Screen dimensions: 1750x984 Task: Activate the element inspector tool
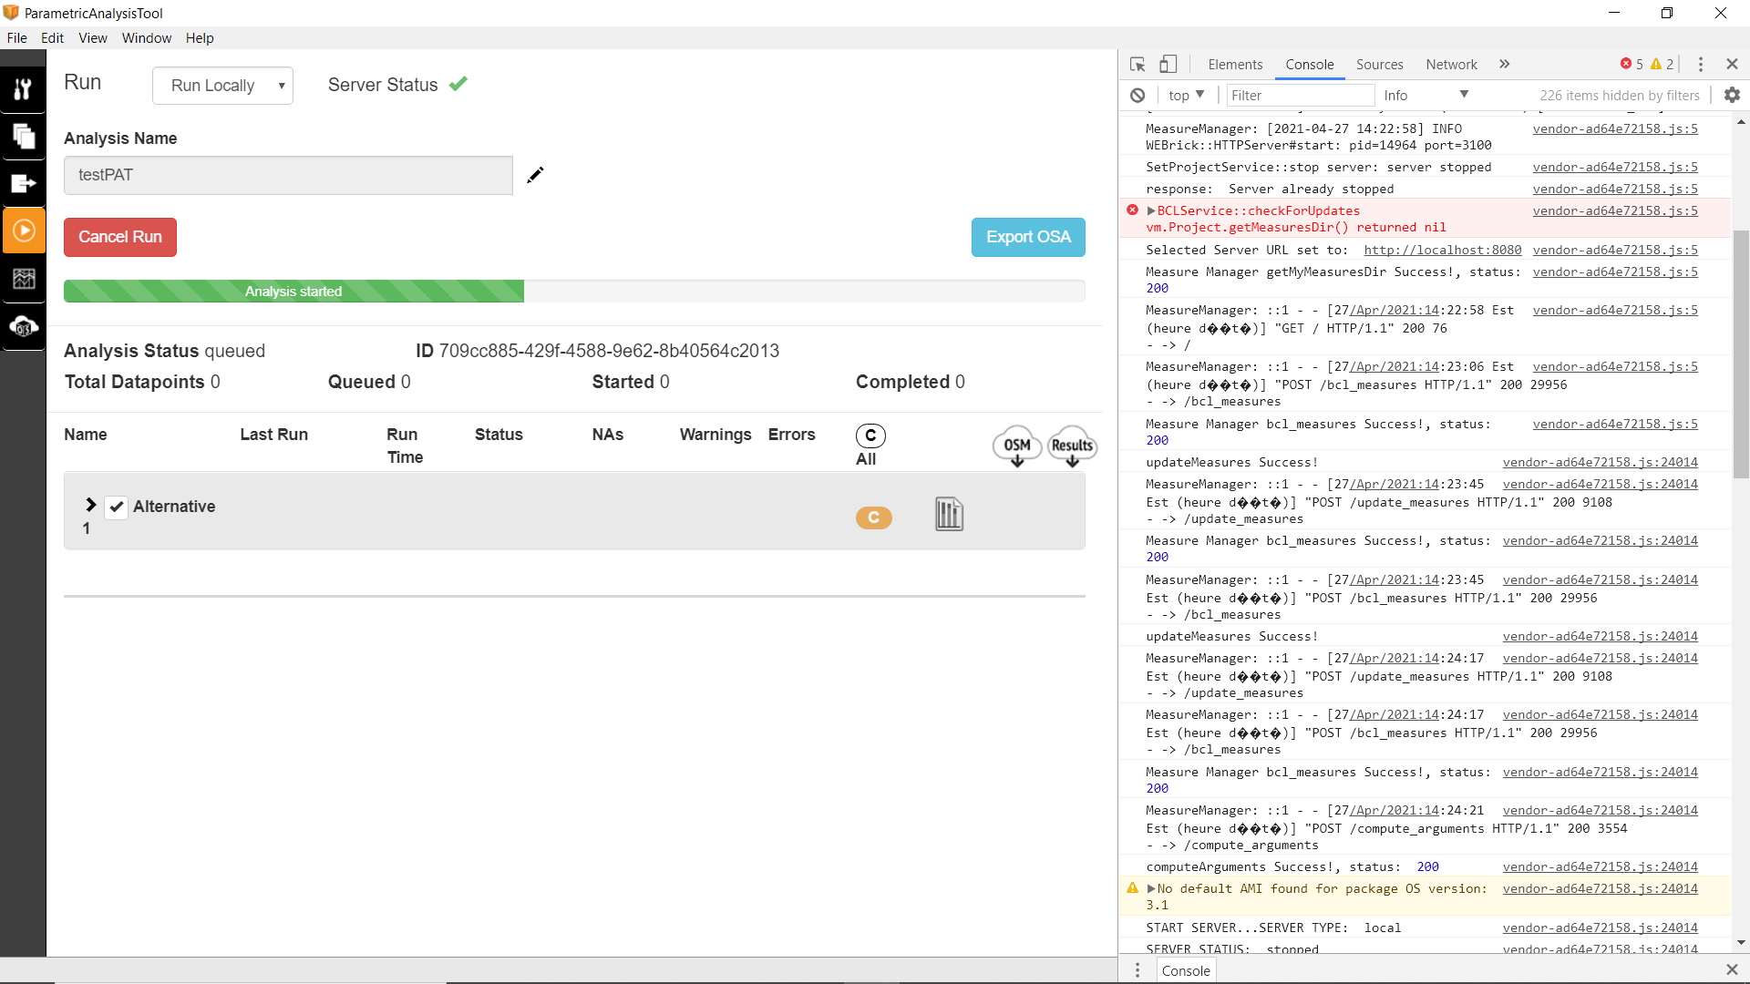1136,64
